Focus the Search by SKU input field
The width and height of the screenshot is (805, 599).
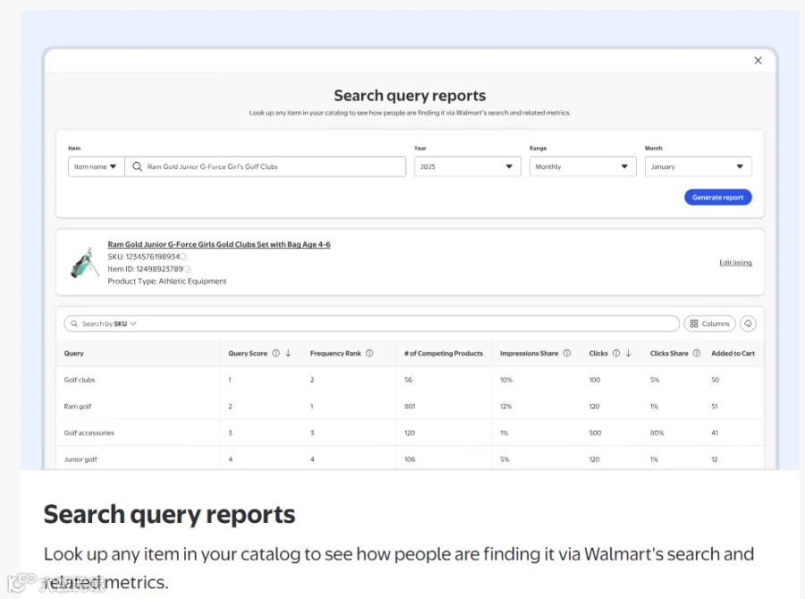(372, 323)
